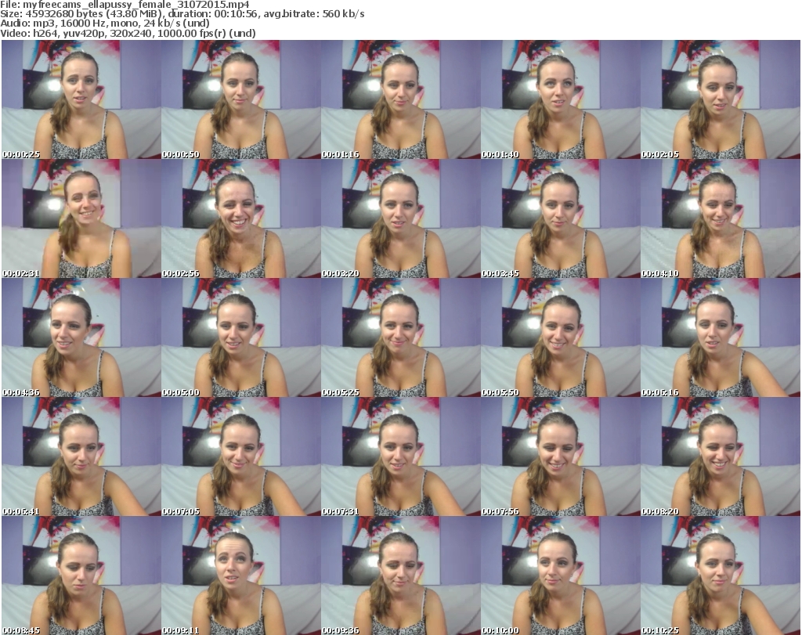Viewport: 802px width, 635px height.
Task: Select the 00:04:10 thumbnail
Action: (x=721, y=218)
